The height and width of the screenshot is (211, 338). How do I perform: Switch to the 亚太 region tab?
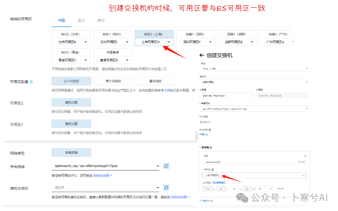[x=81, y=20]
